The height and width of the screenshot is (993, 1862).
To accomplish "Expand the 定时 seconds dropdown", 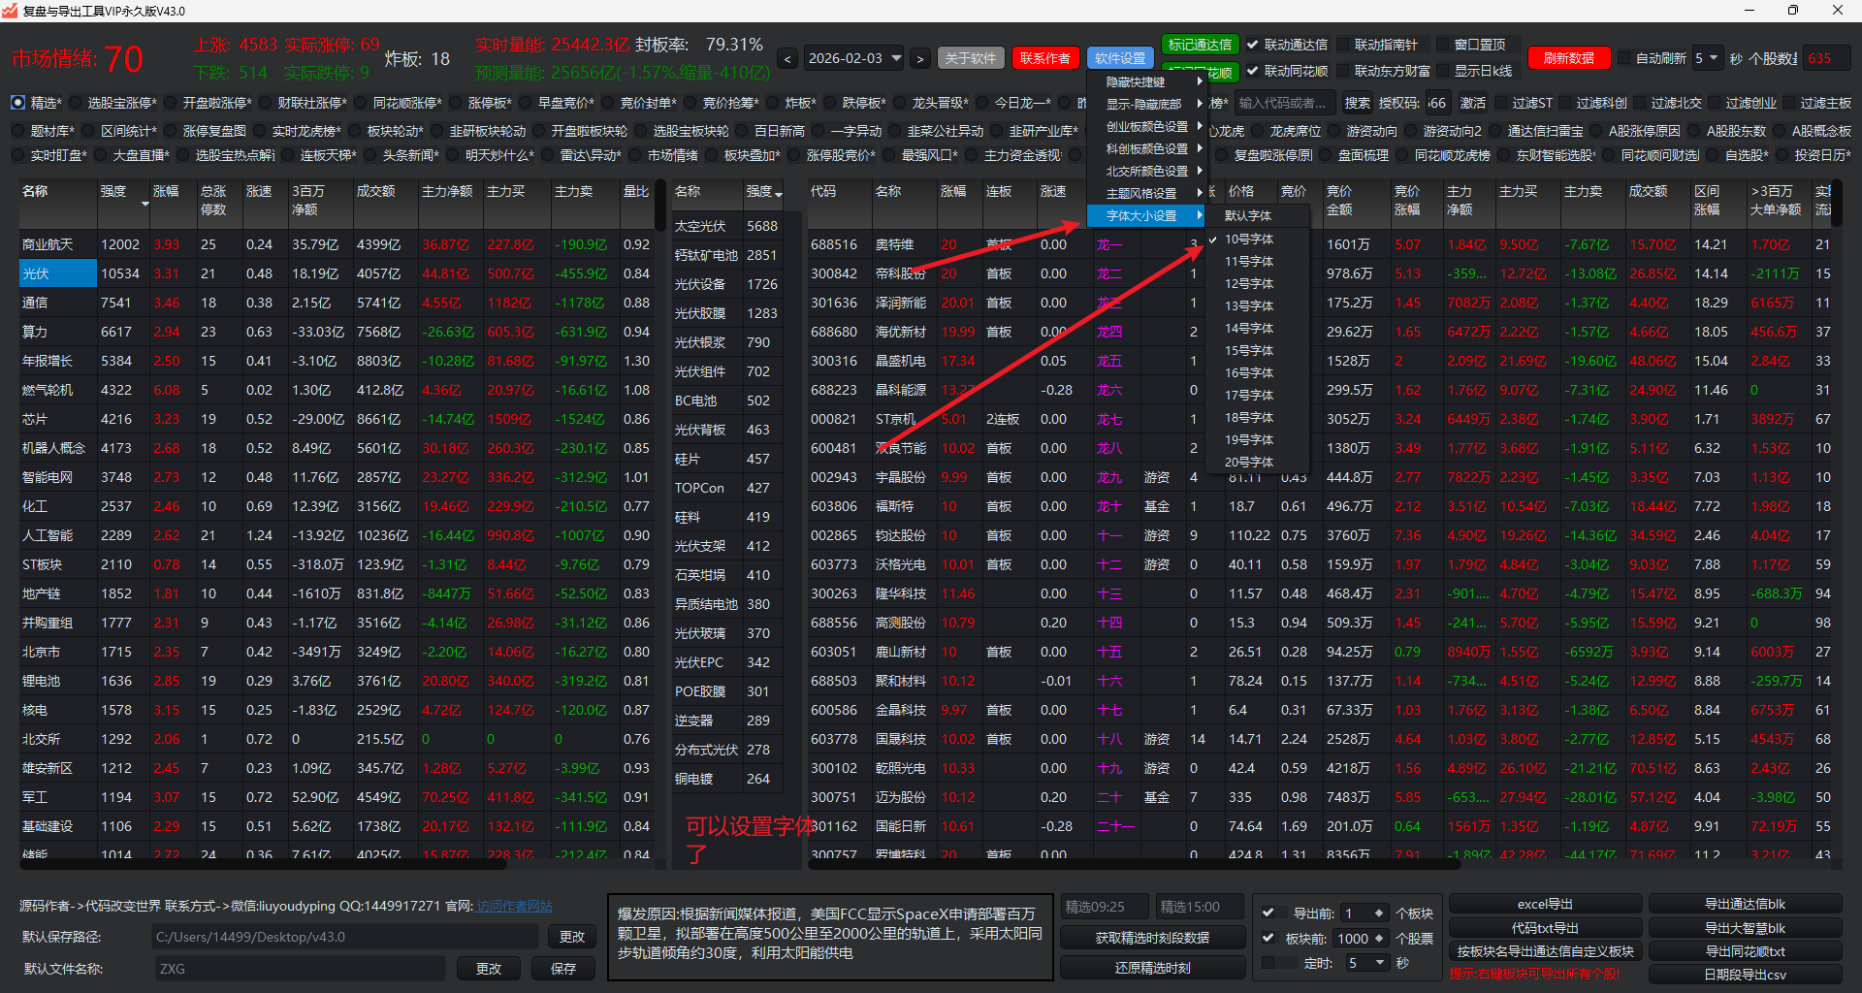I will click(x=1379, y=963).
